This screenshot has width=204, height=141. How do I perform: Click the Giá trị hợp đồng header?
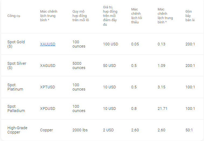pyautogui.click(x=110, y=16)
